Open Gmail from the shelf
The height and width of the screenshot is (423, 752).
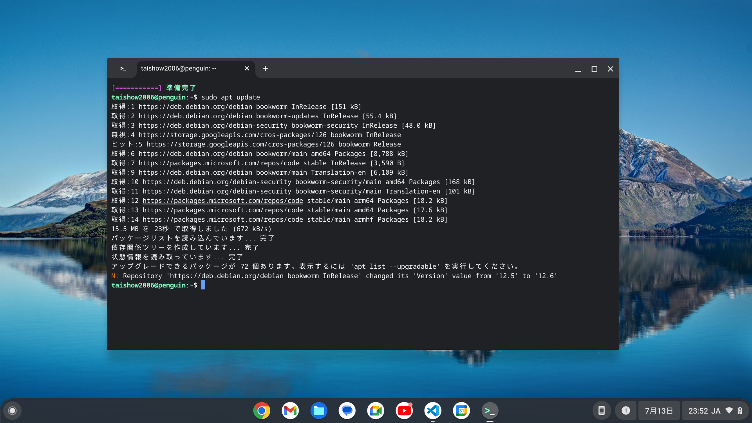coord(290,410)
